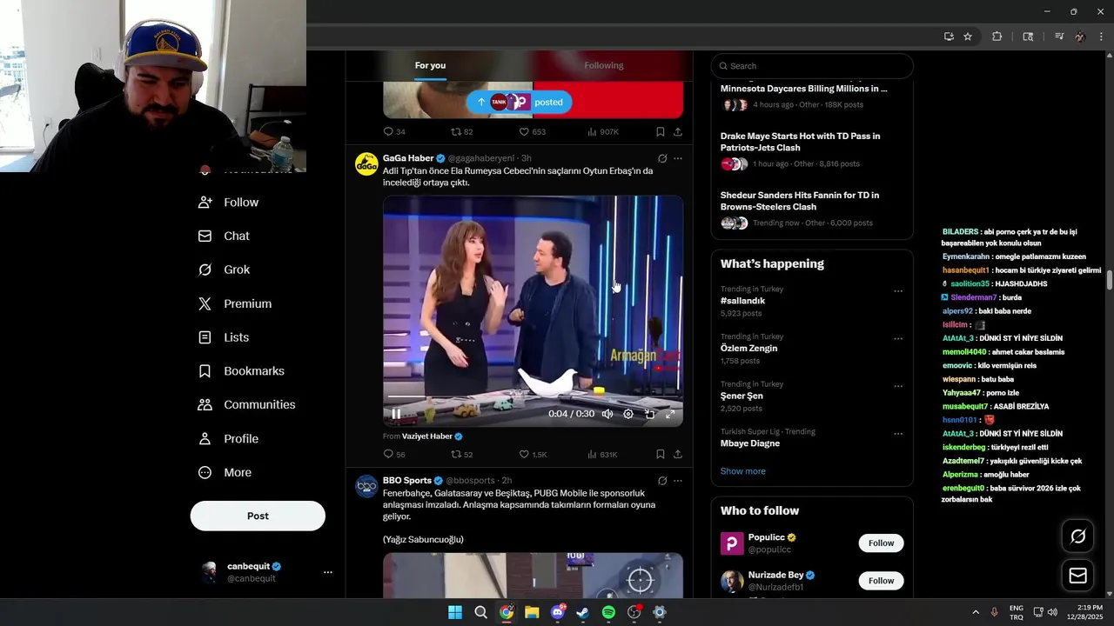Open Vaziyet Haber source link

[x=433, y=436]
